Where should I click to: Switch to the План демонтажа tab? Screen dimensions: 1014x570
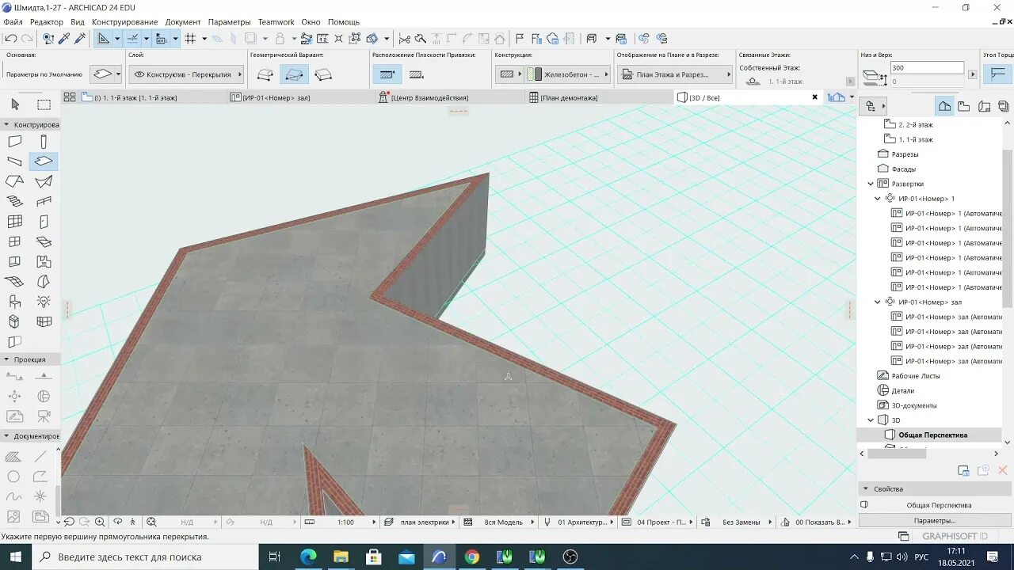click(598, 97)
